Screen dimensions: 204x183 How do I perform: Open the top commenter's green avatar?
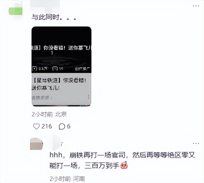[15, 10]
